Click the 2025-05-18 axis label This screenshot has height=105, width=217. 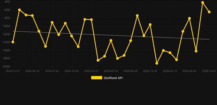click(x=111, y=71)
